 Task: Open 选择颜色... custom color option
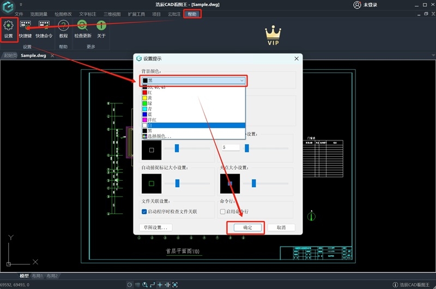click(x=193, y=136)
